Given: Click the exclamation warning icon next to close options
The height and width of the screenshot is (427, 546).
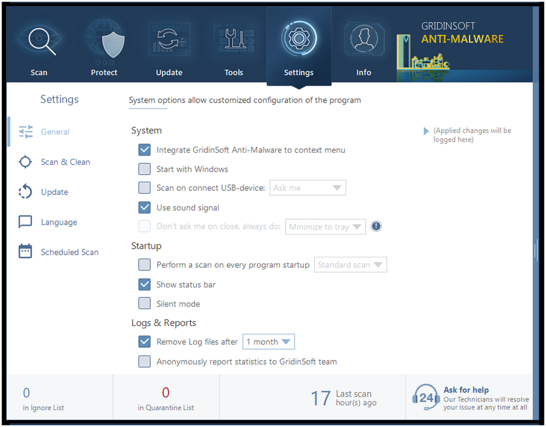Looking at the screenshot, I should (x=376, y=226).
